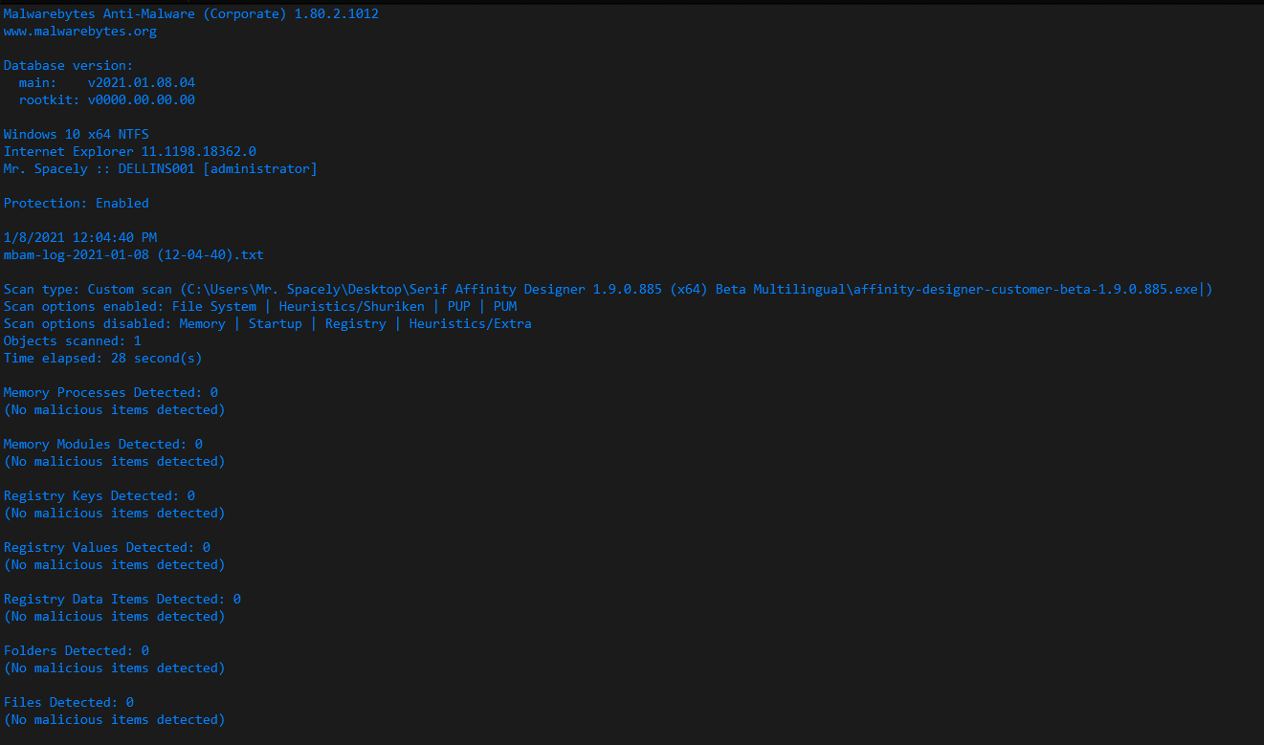
Task: Click Heuristics/Shuriken in scan options enabled
Action: pos(352,307)
